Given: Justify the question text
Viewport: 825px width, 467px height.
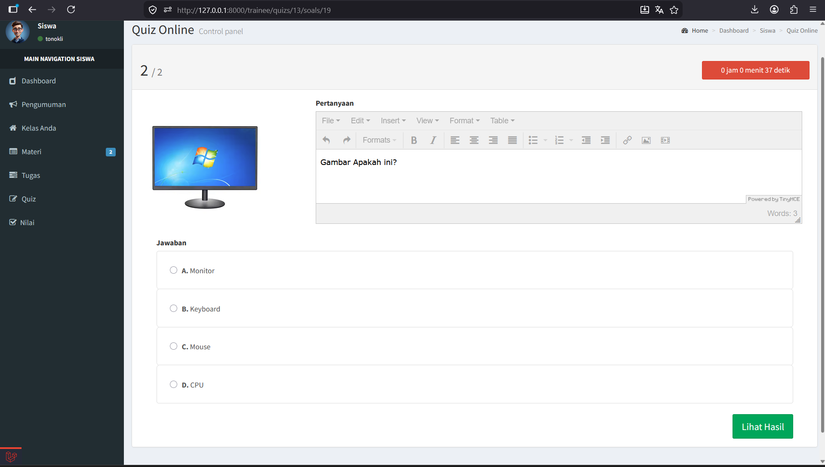Looking at the screenshot, I should click(512, 140).
